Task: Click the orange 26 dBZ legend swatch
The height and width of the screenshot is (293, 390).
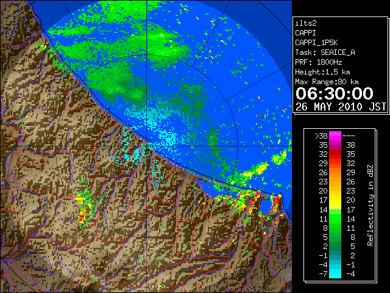Action: (335, 173)
